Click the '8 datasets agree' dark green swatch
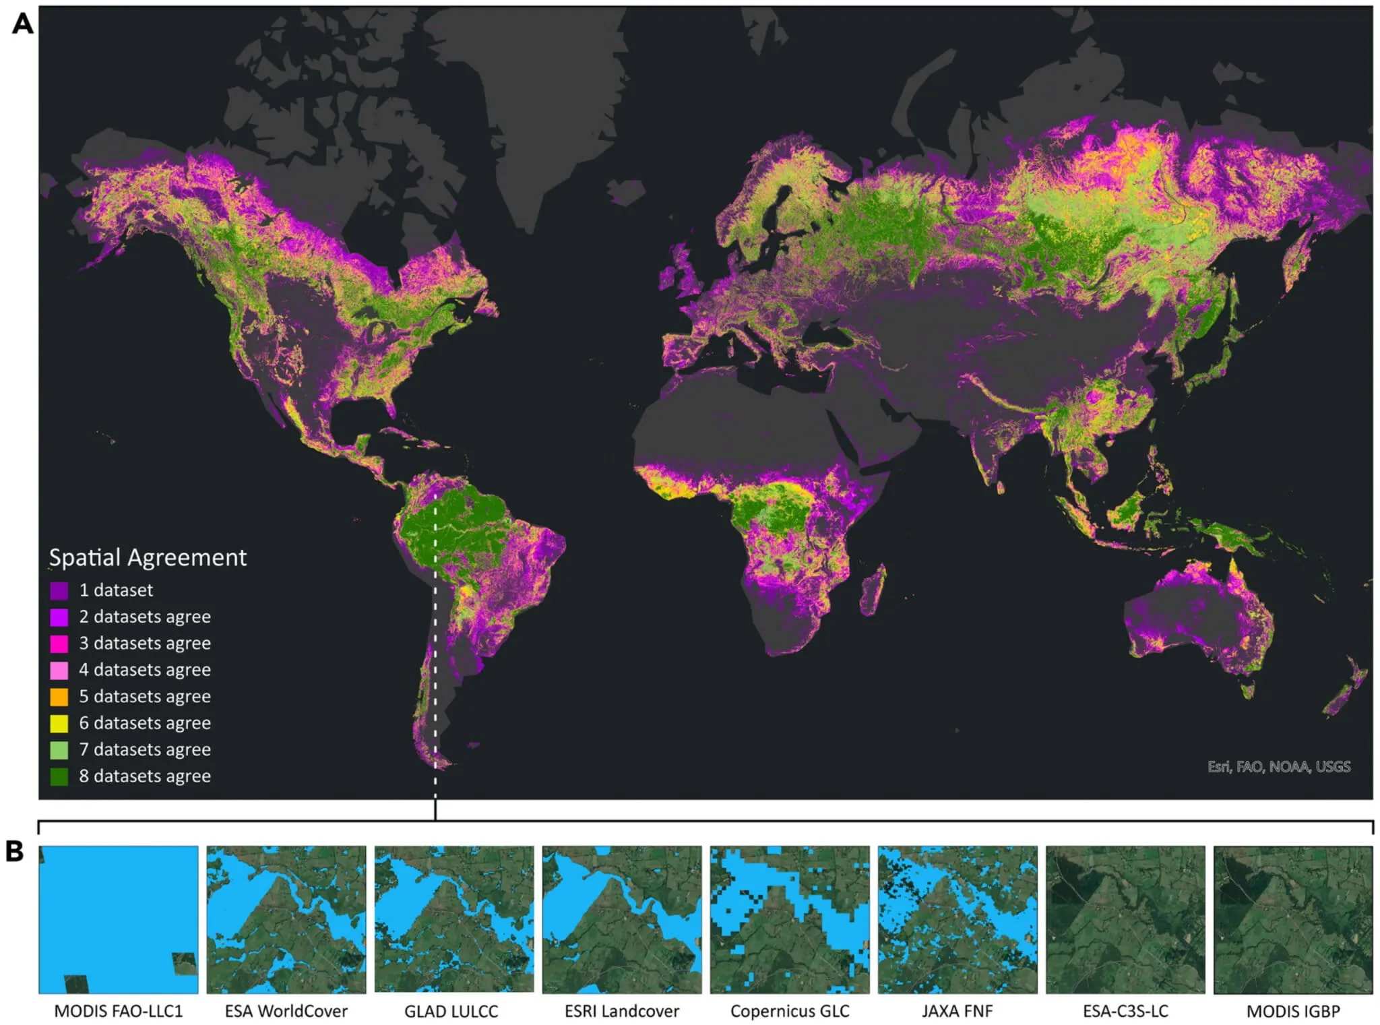 pos(59,776)
